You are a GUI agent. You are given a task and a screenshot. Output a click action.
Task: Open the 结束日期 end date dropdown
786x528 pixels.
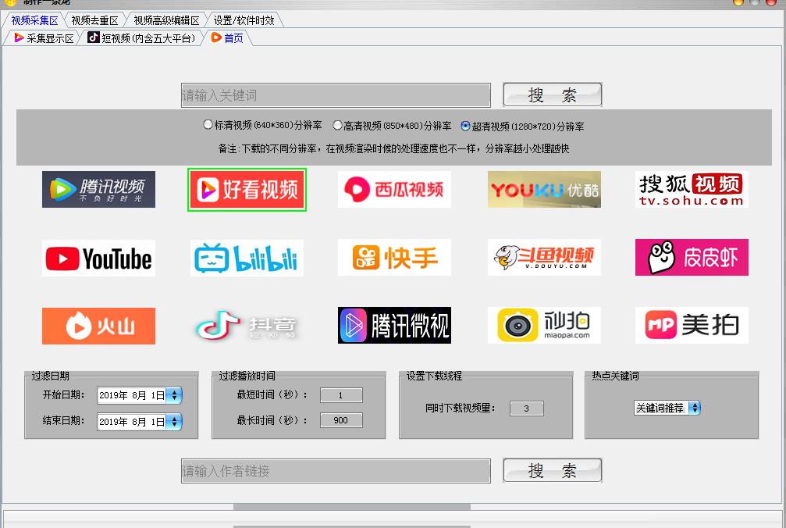point(174,422)
